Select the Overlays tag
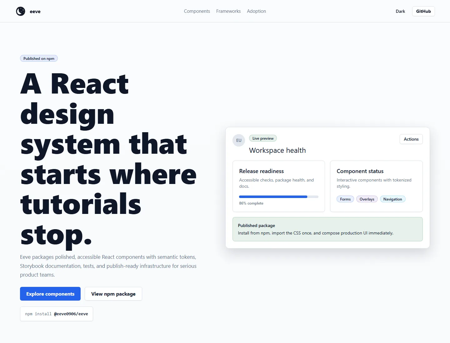This screenshot has height=343, width=450. pyautogui.click(x=367, y=199)
